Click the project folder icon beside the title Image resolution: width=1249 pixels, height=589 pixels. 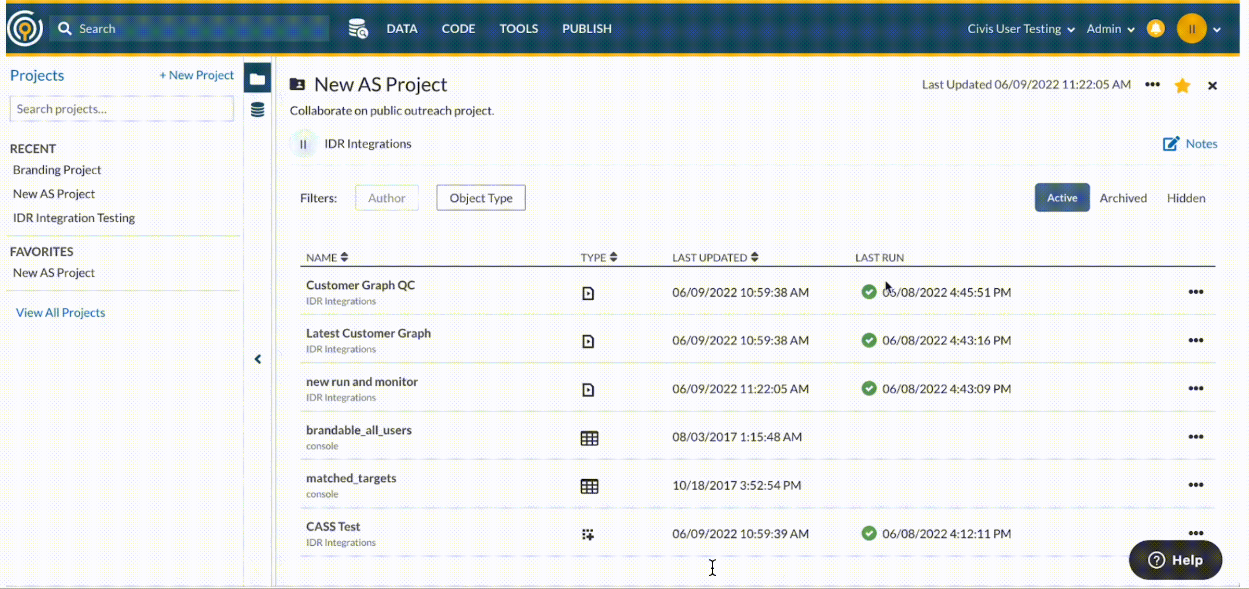click(x=297, y=84)
